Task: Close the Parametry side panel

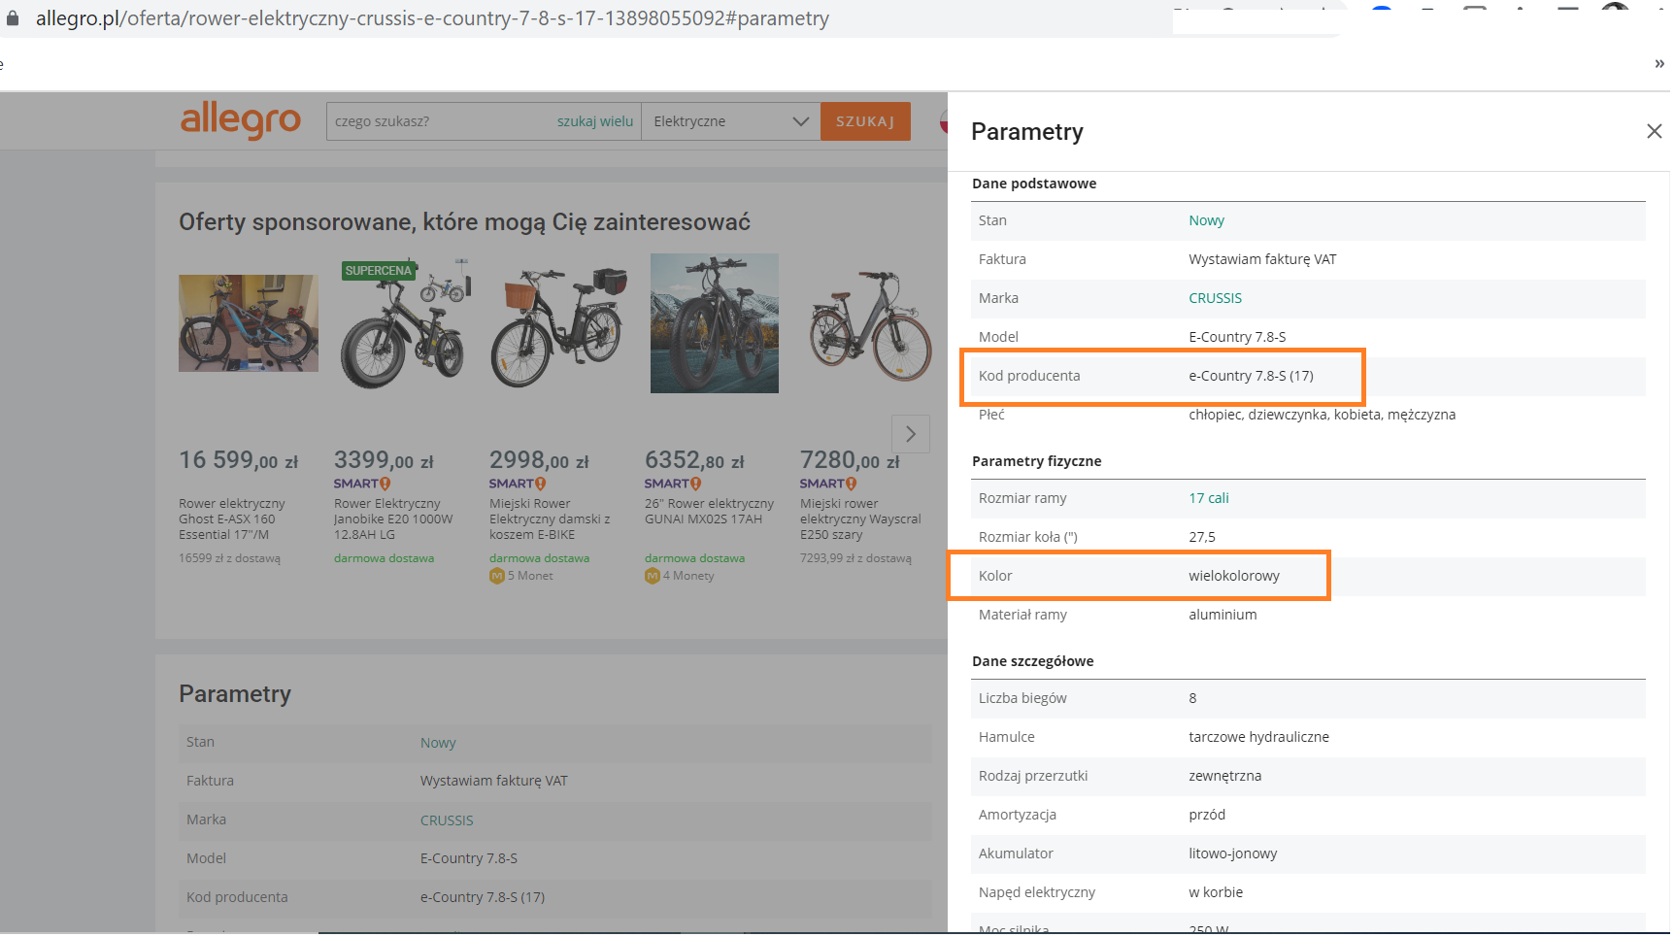Action: point(1654,131)
